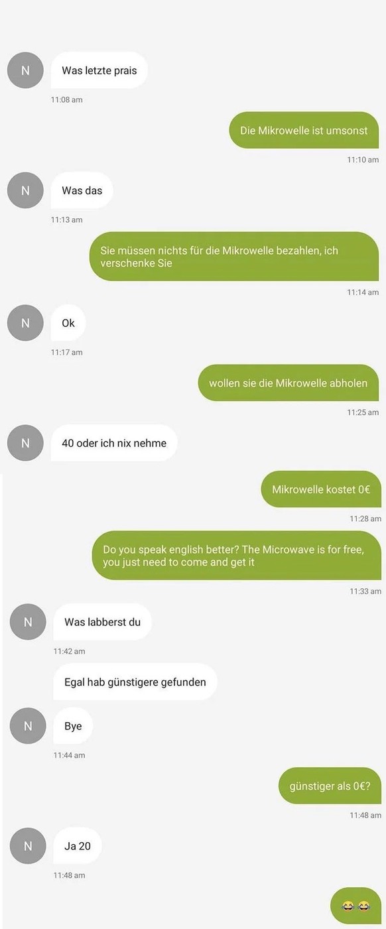Image resolution: width=386 pixels, height=929 pixels.
Task: Tap the N avatar beside the "Ok" message
Action: coord(25,323)
